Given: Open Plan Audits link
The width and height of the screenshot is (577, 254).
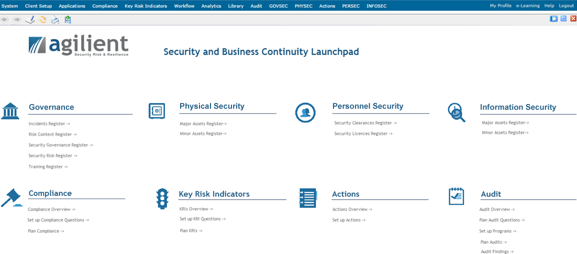Looking at the screenshot, I should pyautogui.click(x=494, y=243).
